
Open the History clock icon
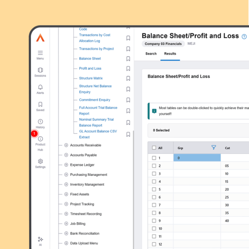(40, 122)
